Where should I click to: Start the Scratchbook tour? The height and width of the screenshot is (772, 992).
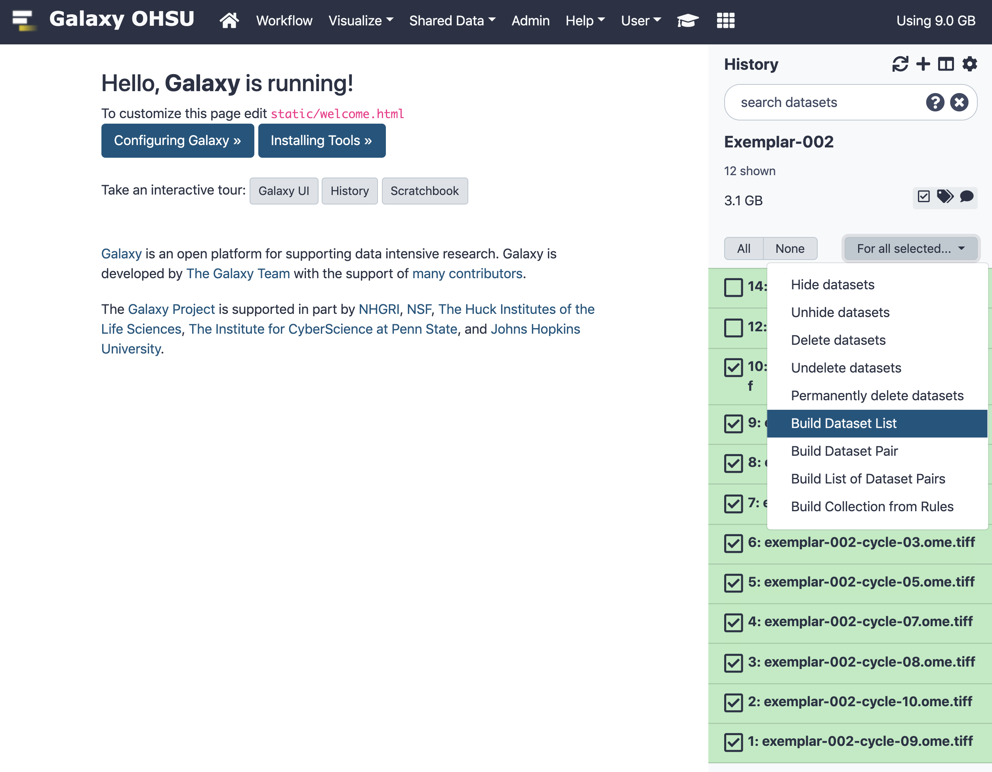(x=425, y=191)
